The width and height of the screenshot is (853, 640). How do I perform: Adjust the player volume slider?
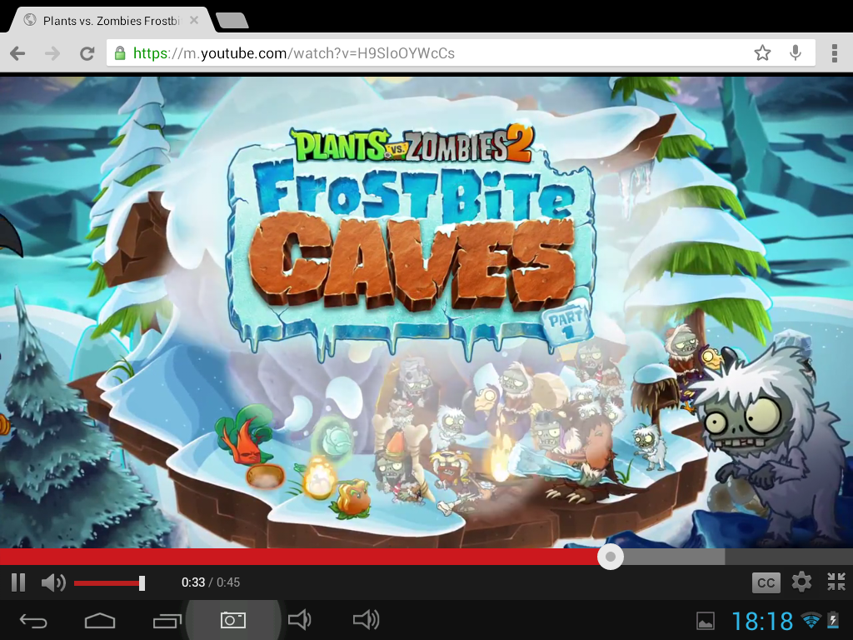[x=142, y=582]
